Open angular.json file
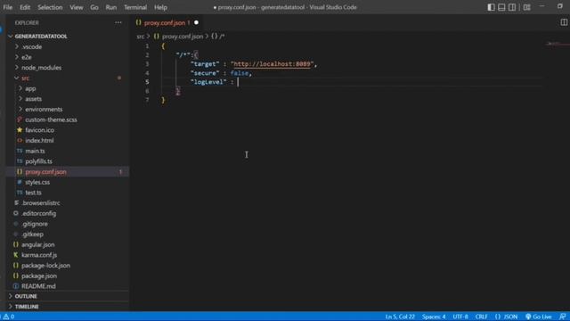 [x=37, y=244]
